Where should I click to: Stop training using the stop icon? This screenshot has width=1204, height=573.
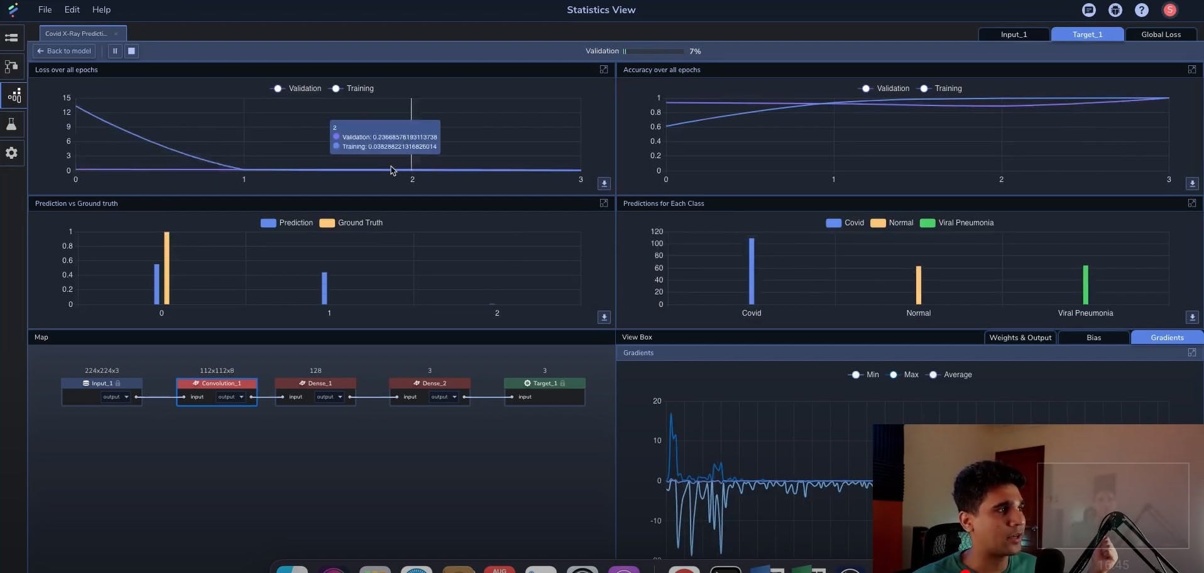131,51
